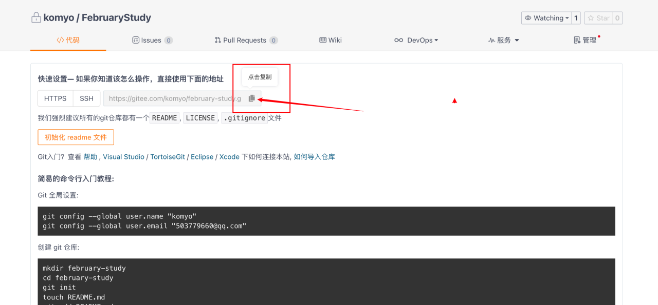Click the copy URL clipboard icon

point(251,98)
